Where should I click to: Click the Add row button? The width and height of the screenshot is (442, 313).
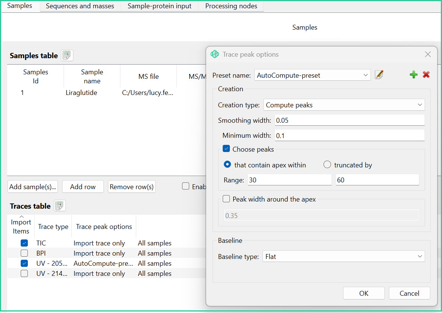pyautogui.click(x=83, y=187)
